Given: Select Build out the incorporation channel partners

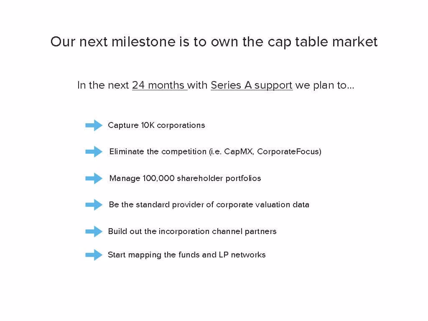Looking at the screenshot, I should coord(192,232).
